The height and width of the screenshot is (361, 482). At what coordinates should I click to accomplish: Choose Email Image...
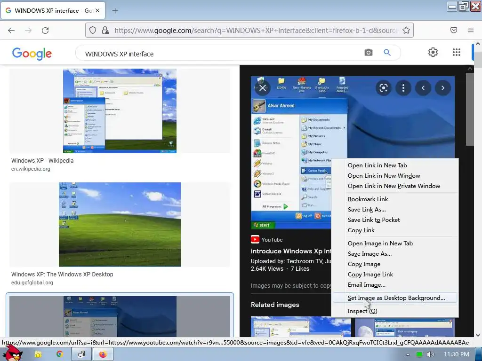point(395,284)
